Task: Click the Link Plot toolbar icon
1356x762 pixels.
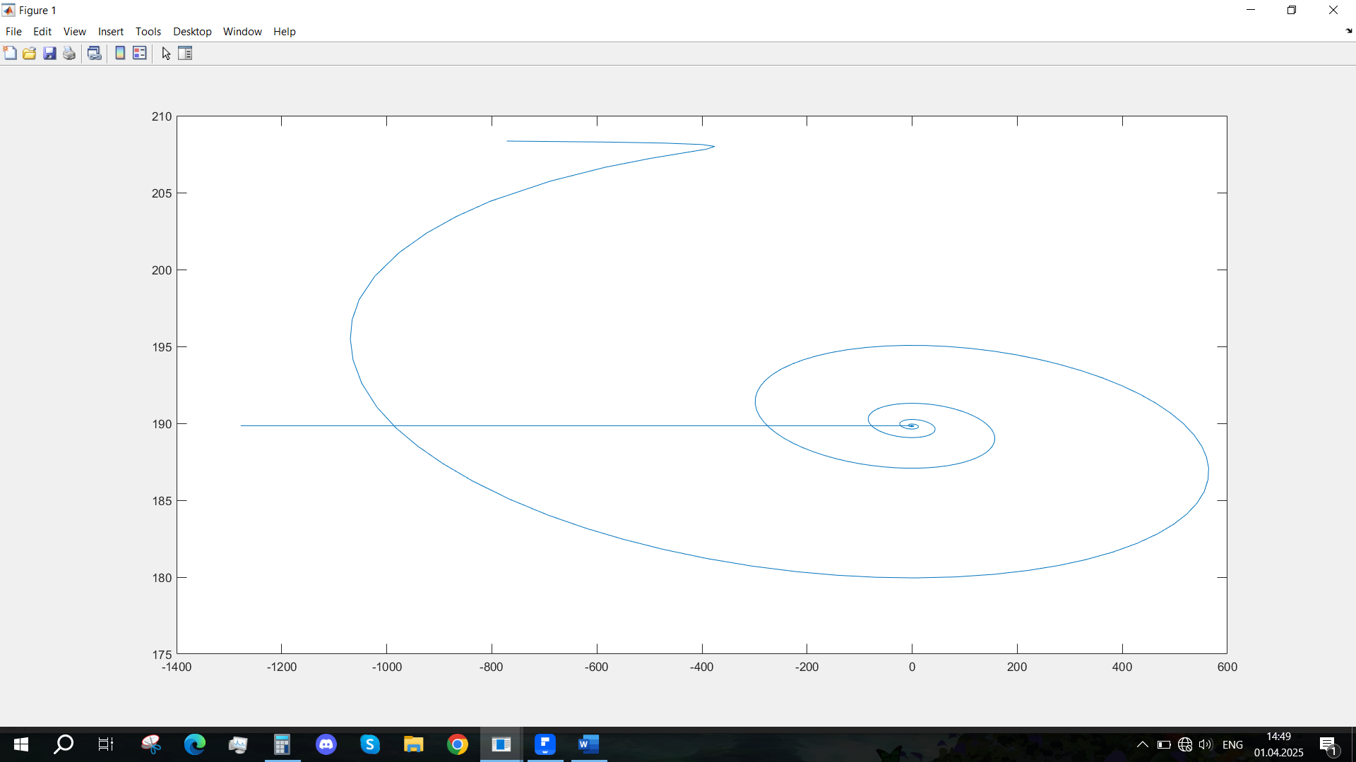Action: (x=95, y=53)
